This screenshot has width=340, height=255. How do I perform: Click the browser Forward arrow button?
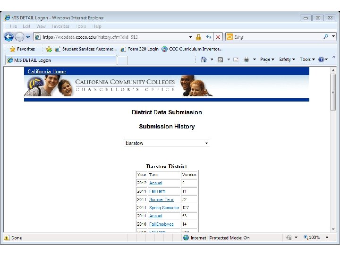(x=19, y=37)
